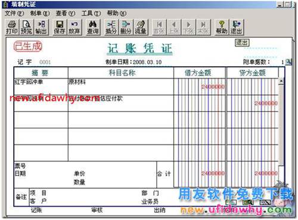Screen dimensions: 298x220
Task: Click the 合计 credit total amount
Action: [x=266, y=173]
